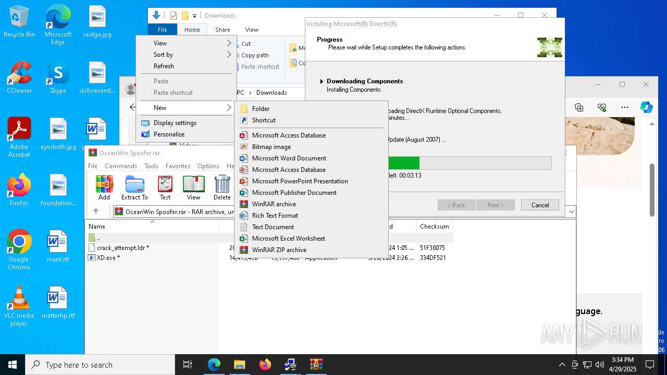The image size is (667, 375).
Task: Open the WinRAR address path dropdown
Action: (x=572, y=211)
